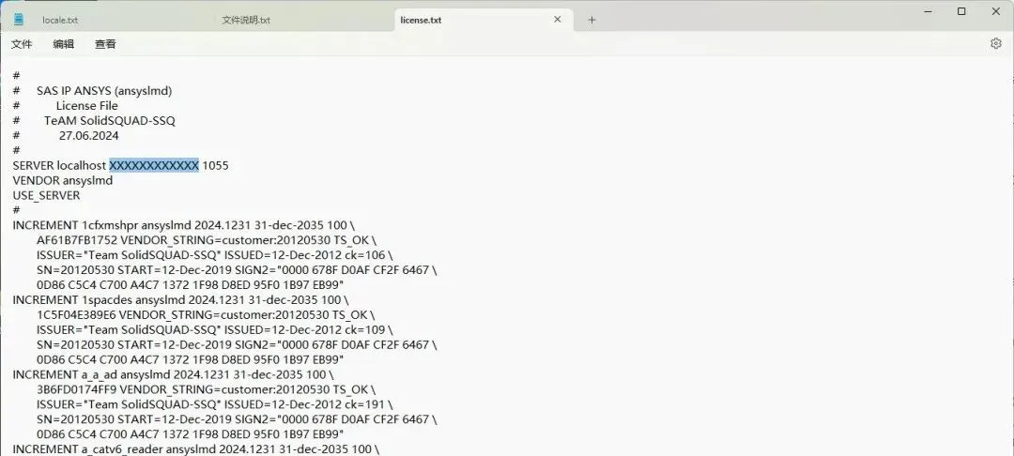Click the INCREMENT 1spacdes line
This screenshot has width=1014, height=456.
[180, 299]
